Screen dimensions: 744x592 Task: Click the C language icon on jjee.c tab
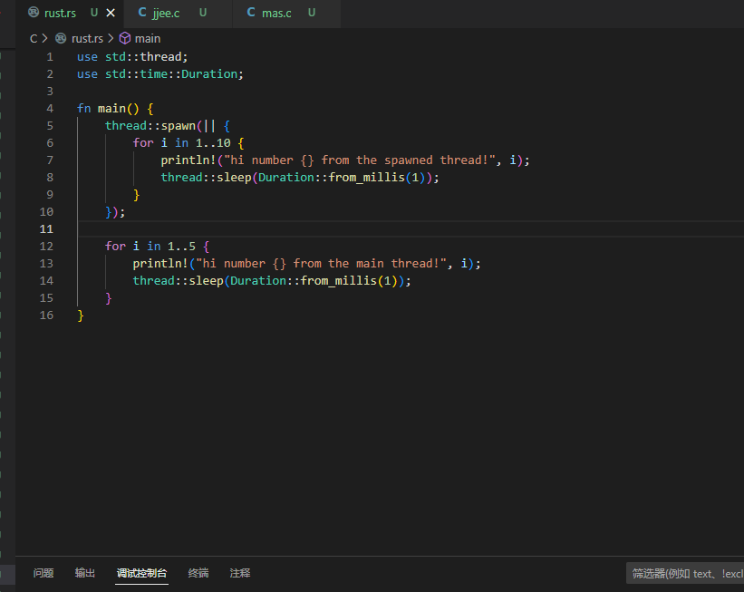coord(142,13)
